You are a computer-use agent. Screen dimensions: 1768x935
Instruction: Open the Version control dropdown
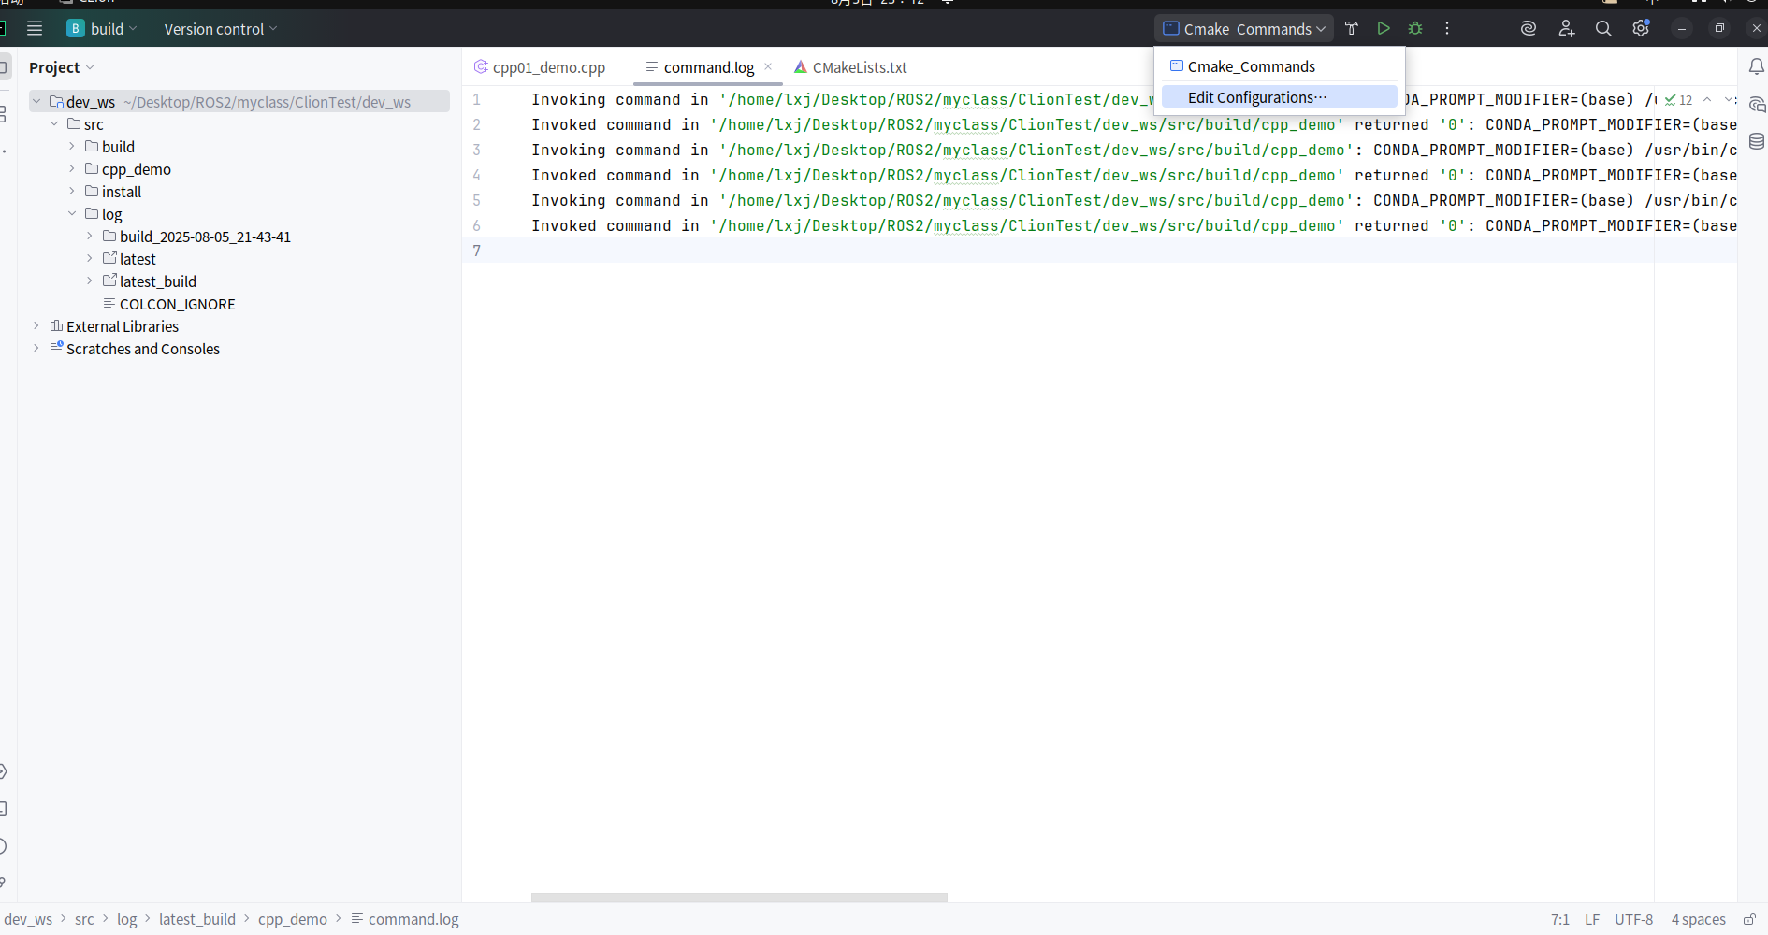(221, 29)
